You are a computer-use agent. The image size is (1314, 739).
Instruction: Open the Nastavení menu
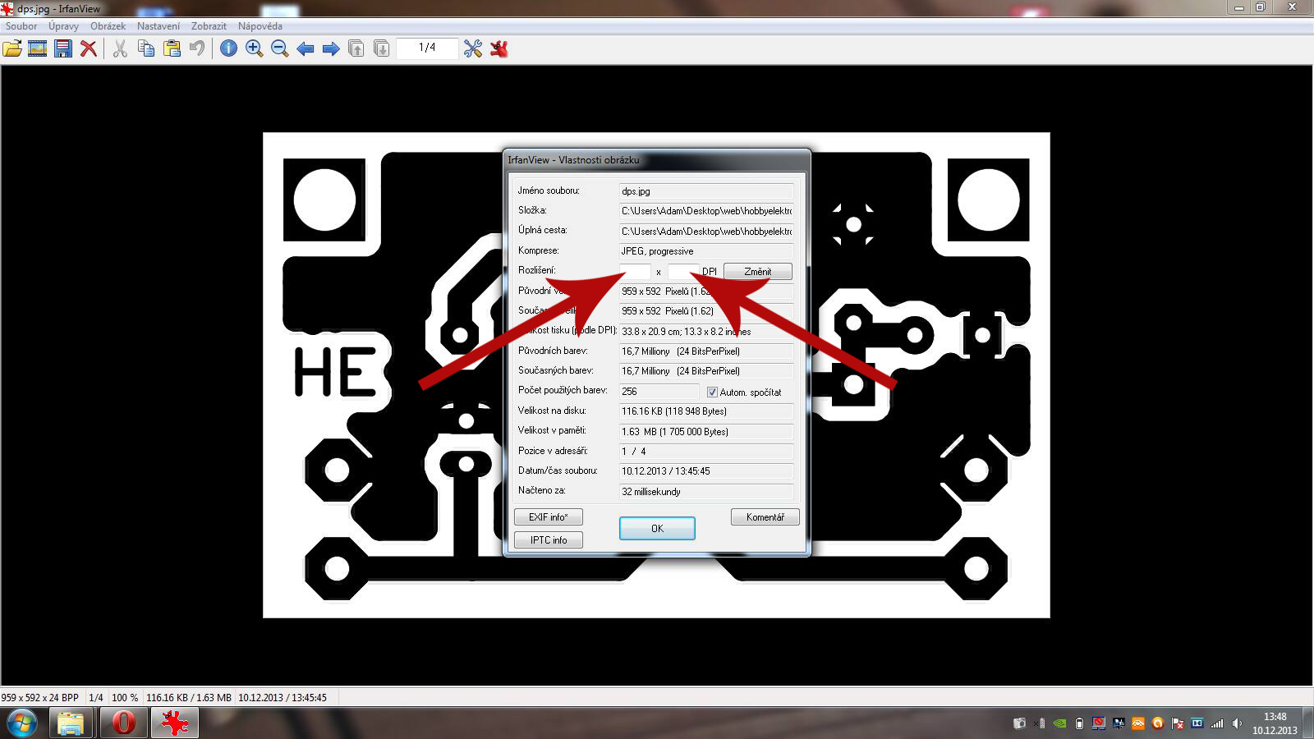coord(159,26)
